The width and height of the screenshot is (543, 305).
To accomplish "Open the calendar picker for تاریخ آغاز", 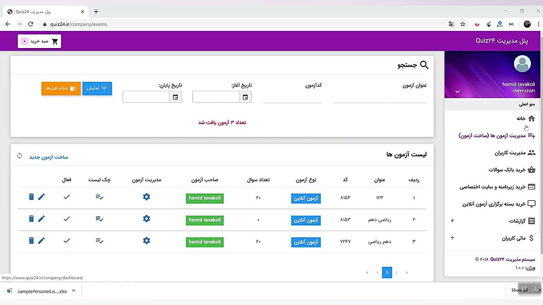I will point(245,97).
